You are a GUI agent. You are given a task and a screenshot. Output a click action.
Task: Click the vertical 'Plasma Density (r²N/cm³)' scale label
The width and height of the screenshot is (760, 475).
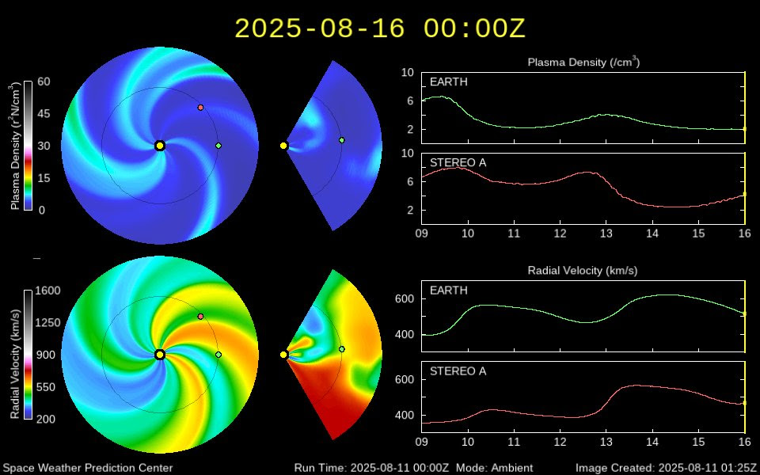pos(15,146)
